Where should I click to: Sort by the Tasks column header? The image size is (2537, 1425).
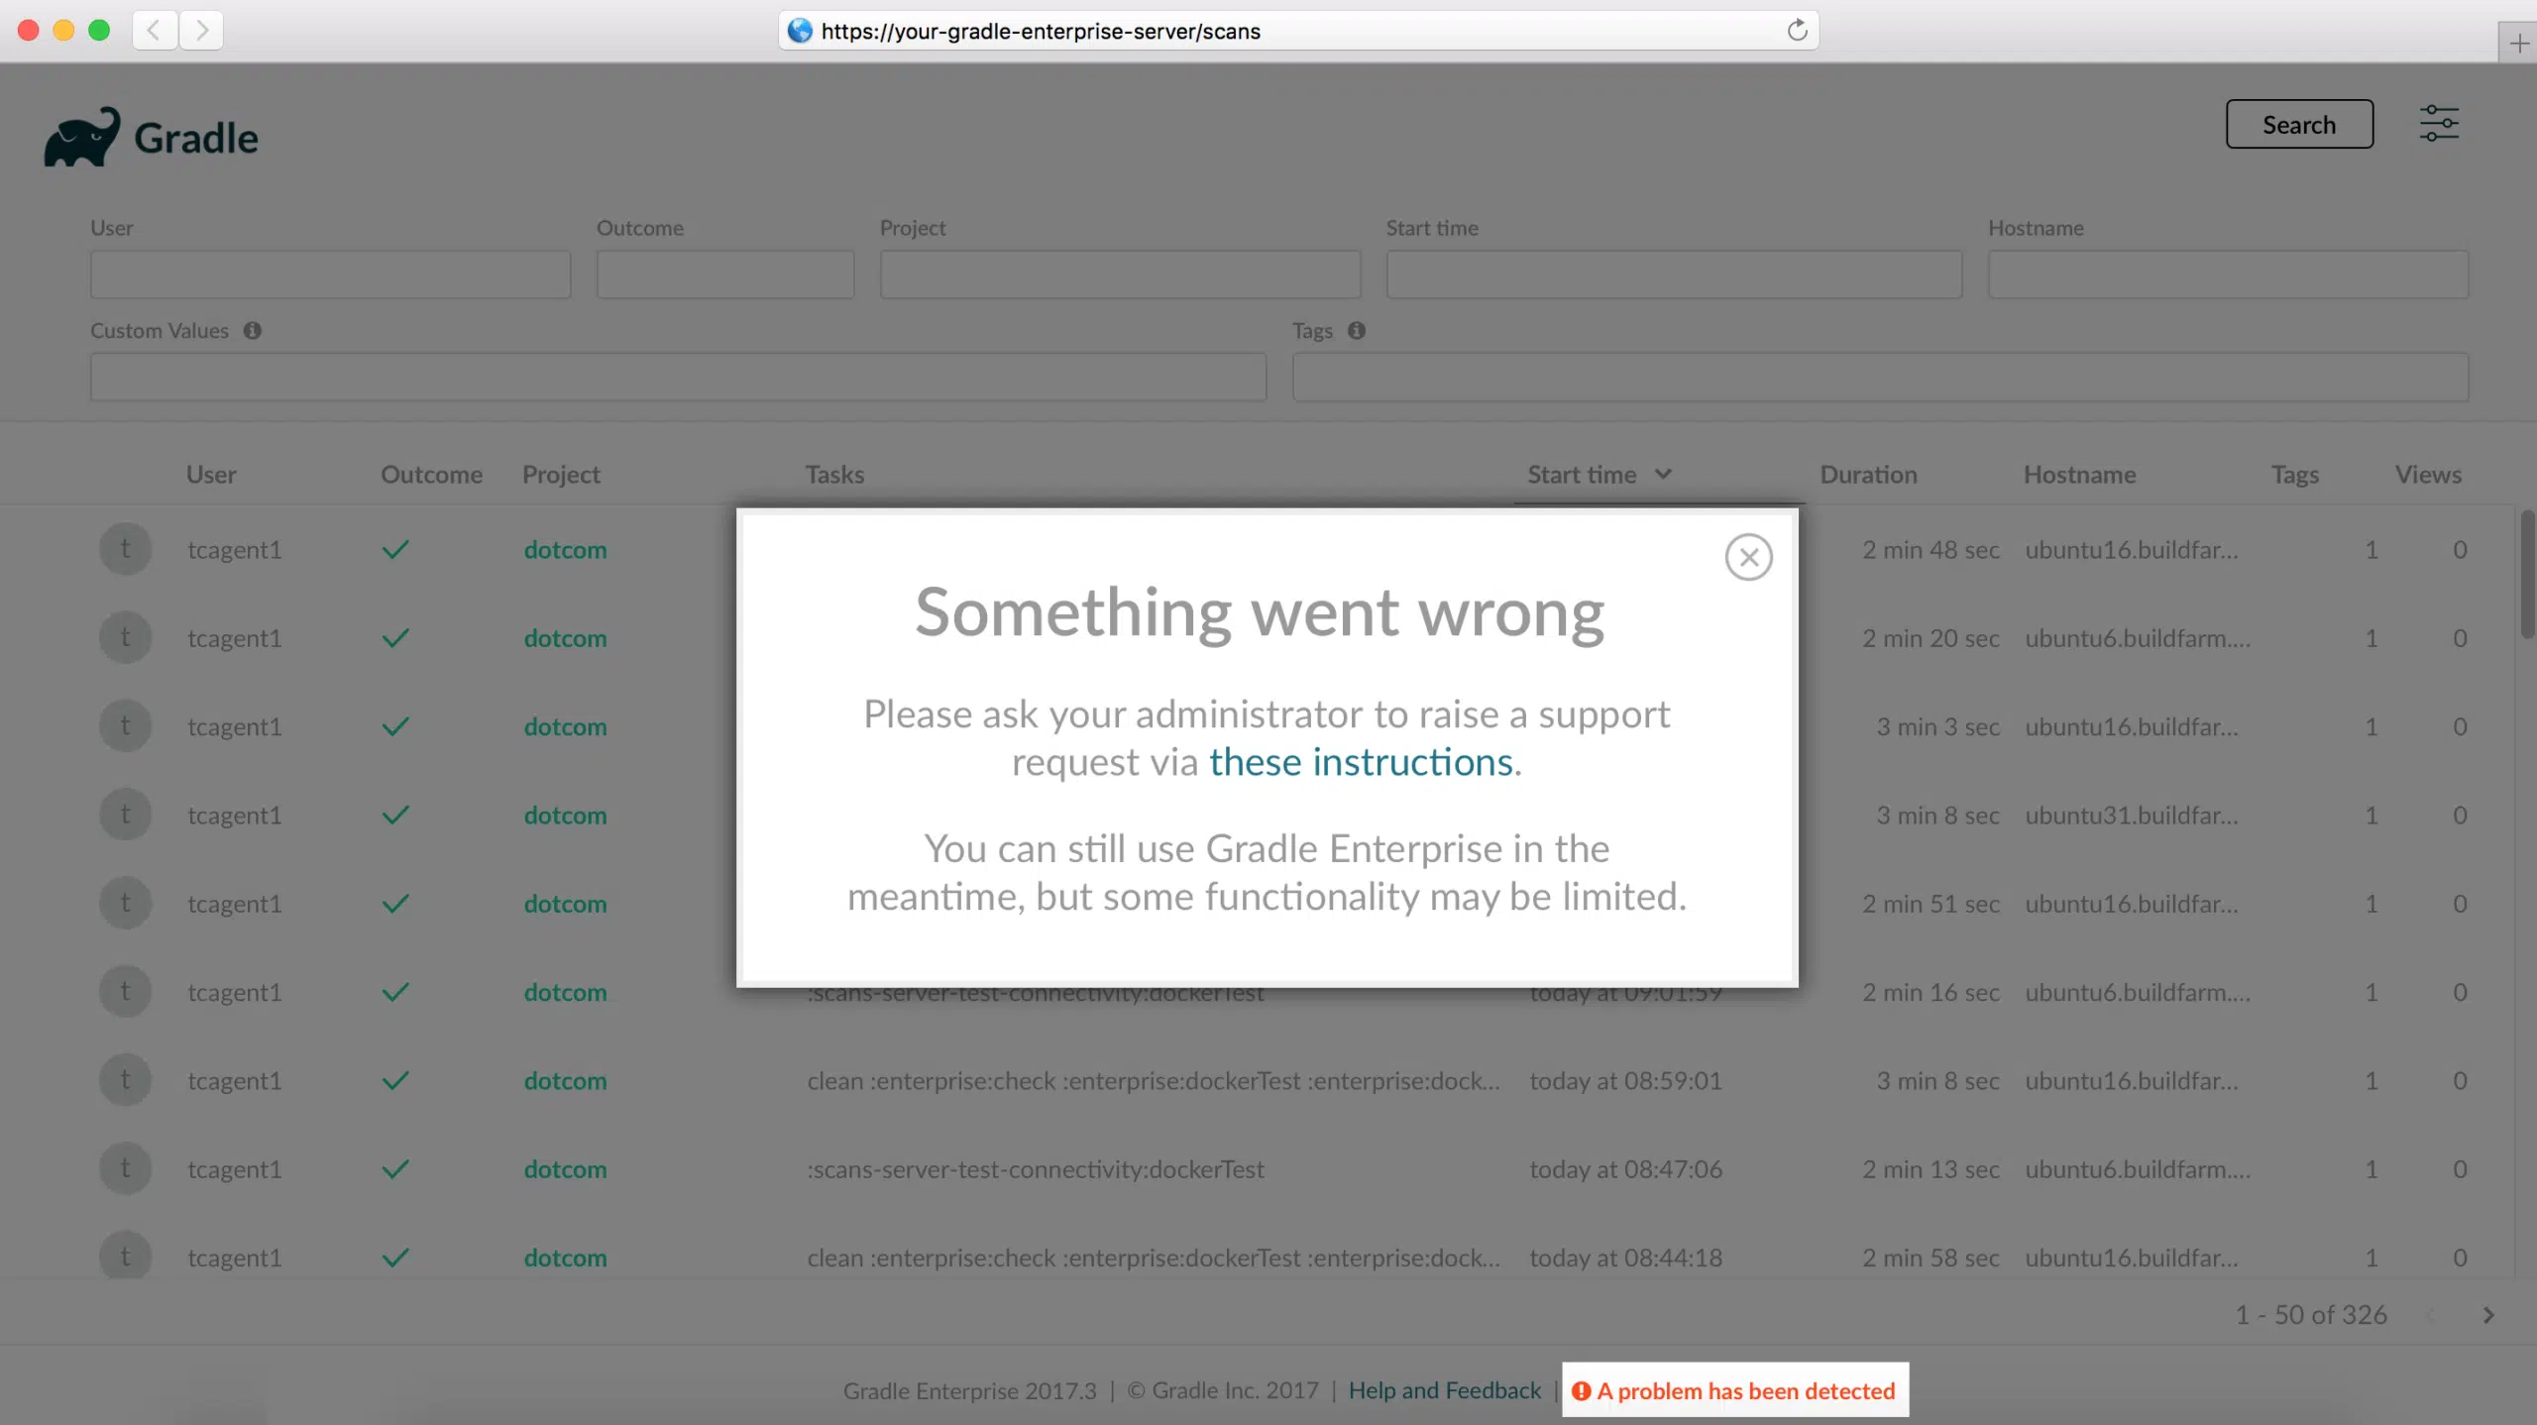pyautogui.click(x=834, y=475)
